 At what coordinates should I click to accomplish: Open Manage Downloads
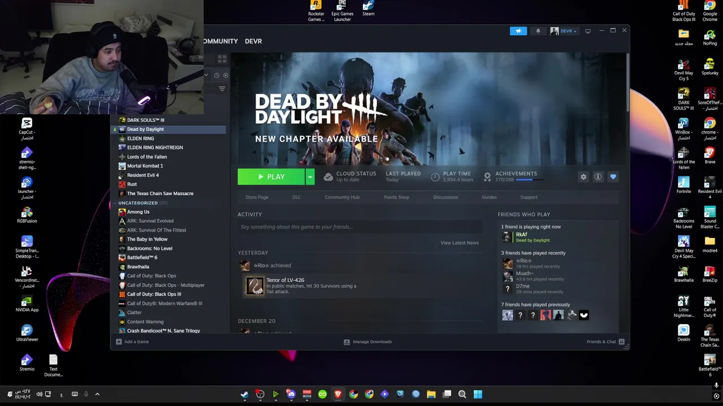[x=368, y=342]
